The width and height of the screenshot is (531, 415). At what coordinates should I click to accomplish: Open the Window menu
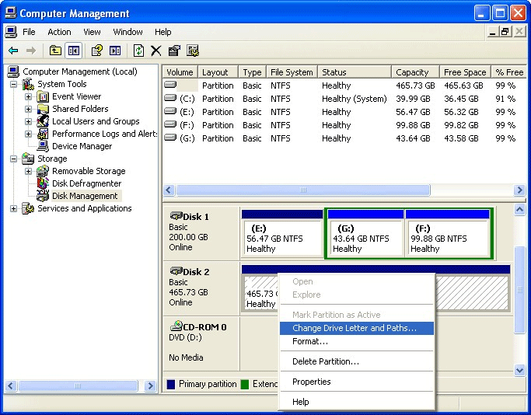tap(128, 32)
